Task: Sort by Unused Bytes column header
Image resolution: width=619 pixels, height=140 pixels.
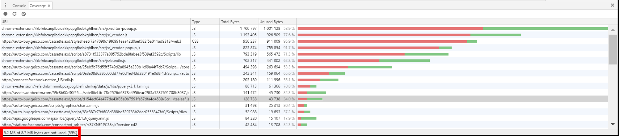Action: pos(277,22)
